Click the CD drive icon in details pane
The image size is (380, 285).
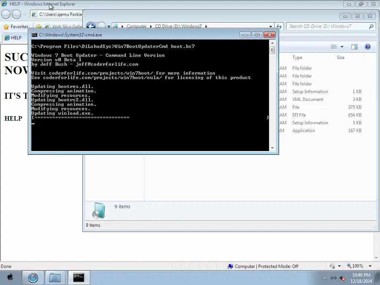click(x=99, y=210)
